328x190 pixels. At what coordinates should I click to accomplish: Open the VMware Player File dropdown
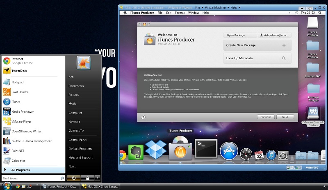tap(199, 7)
